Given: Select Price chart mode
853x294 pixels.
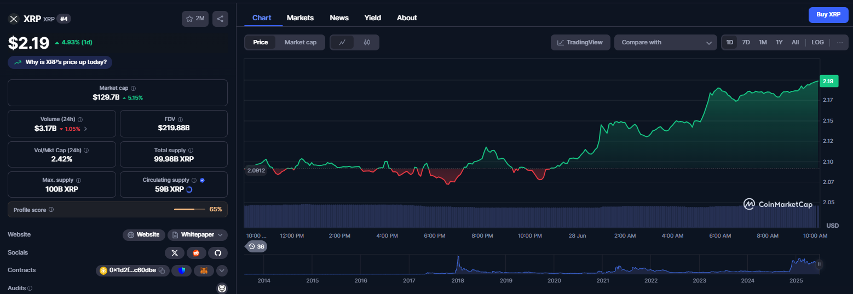Looking at the screenshot, I should click(261, 42).
